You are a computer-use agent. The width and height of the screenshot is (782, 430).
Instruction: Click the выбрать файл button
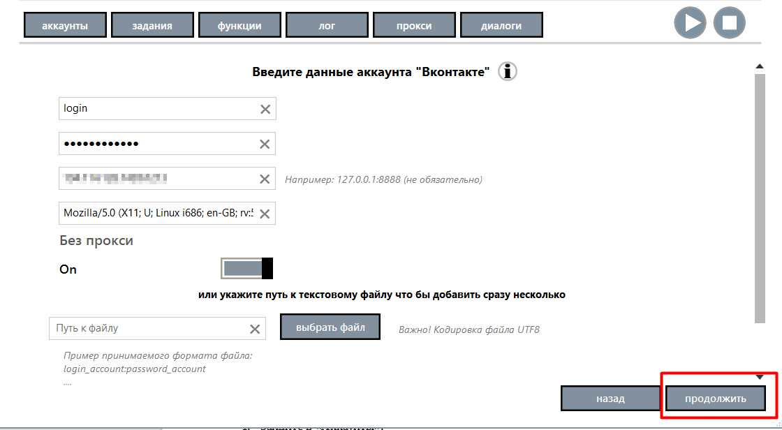[330, 327]
